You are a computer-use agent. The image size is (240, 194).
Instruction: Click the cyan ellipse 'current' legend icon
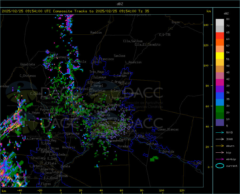220,166
